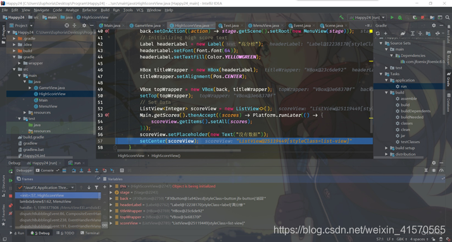
Task: Click the red Stop button in top toolbar
Action: [422, 18]
